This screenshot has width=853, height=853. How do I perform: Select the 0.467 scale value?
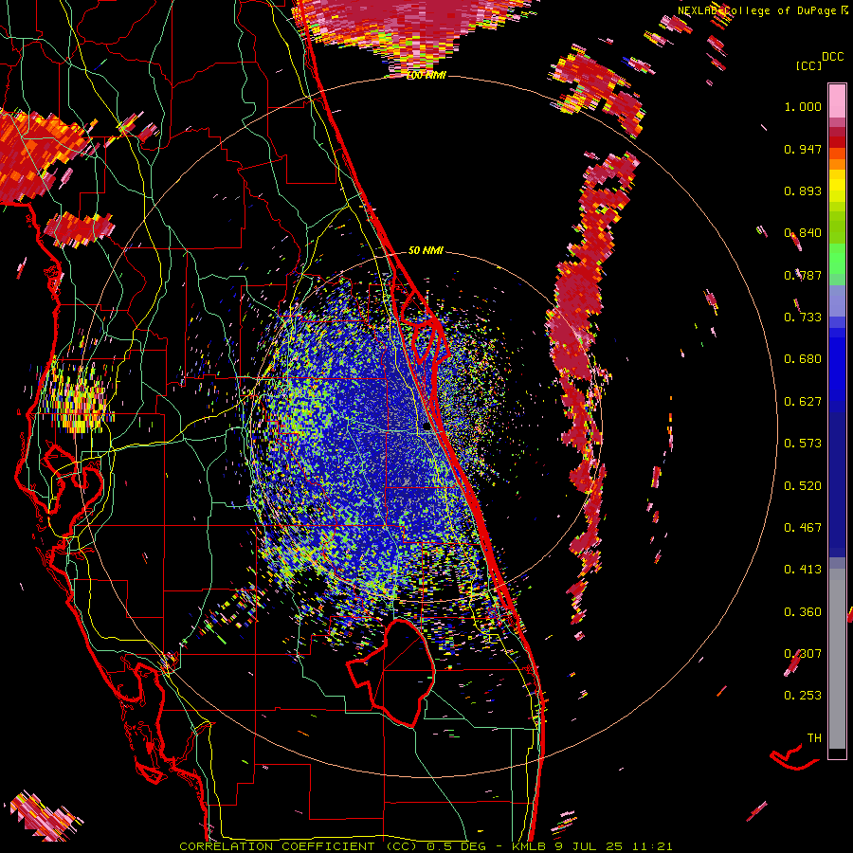(x=803, y=528)
